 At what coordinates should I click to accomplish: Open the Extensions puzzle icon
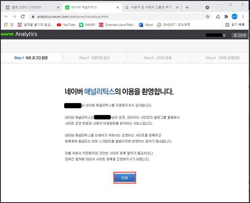226,17
